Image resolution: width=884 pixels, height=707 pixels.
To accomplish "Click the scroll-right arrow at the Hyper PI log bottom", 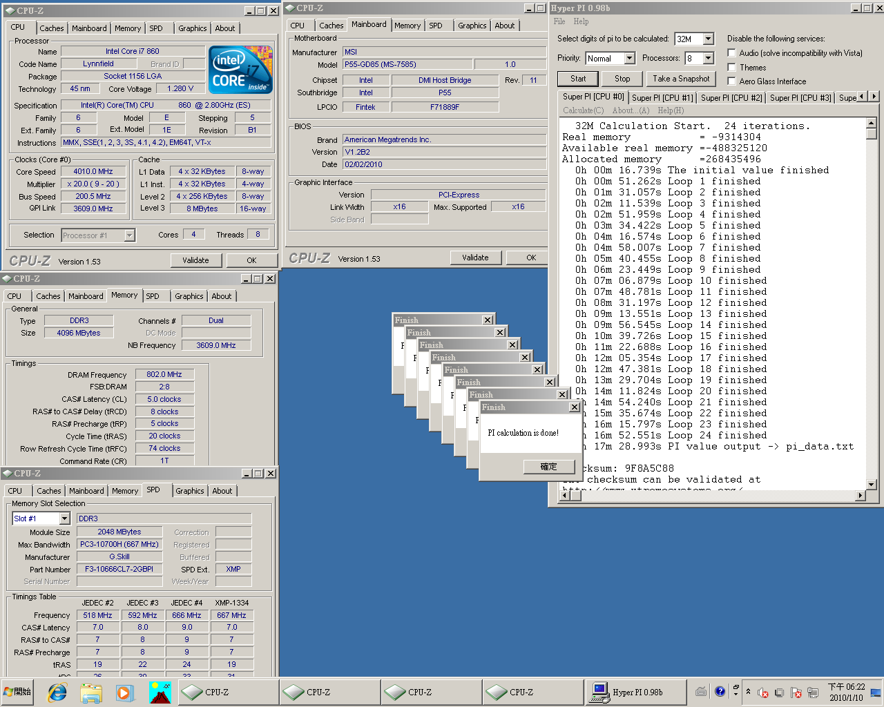I will [x=860, y=496].
